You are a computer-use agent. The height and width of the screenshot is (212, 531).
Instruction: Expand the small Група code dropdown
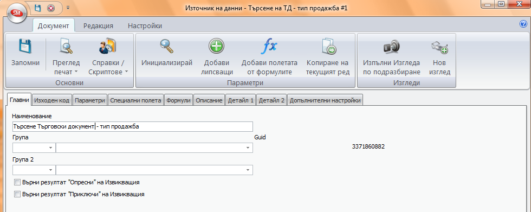pyautogui.click(x=51, y=148)
